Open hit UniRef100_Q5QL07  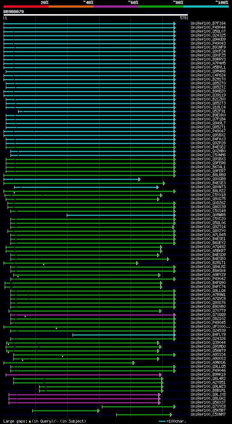click(208, 31)
